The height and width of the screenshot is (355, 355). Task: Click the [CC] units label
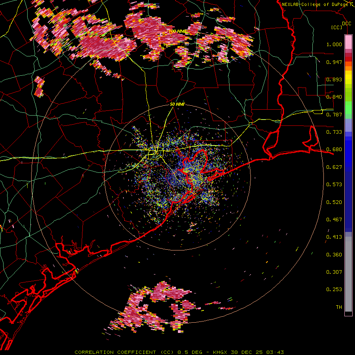(336, 27)
